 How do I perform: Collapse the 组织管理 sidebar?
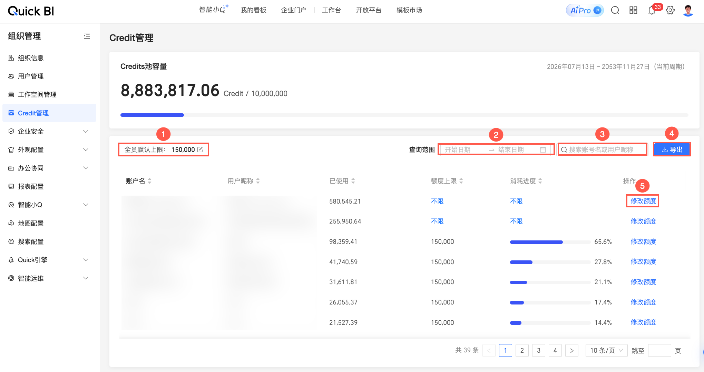point(87,36)
